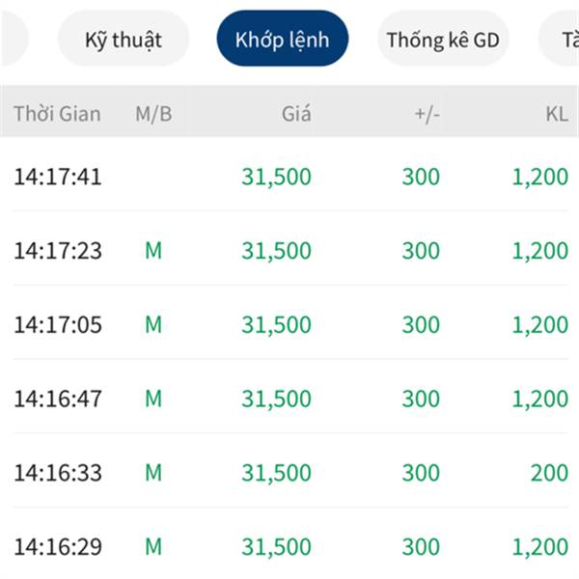Screen dimensions: 579x579
Task: Switch to the Kỹ thuật tab
Action: point(124,40)
